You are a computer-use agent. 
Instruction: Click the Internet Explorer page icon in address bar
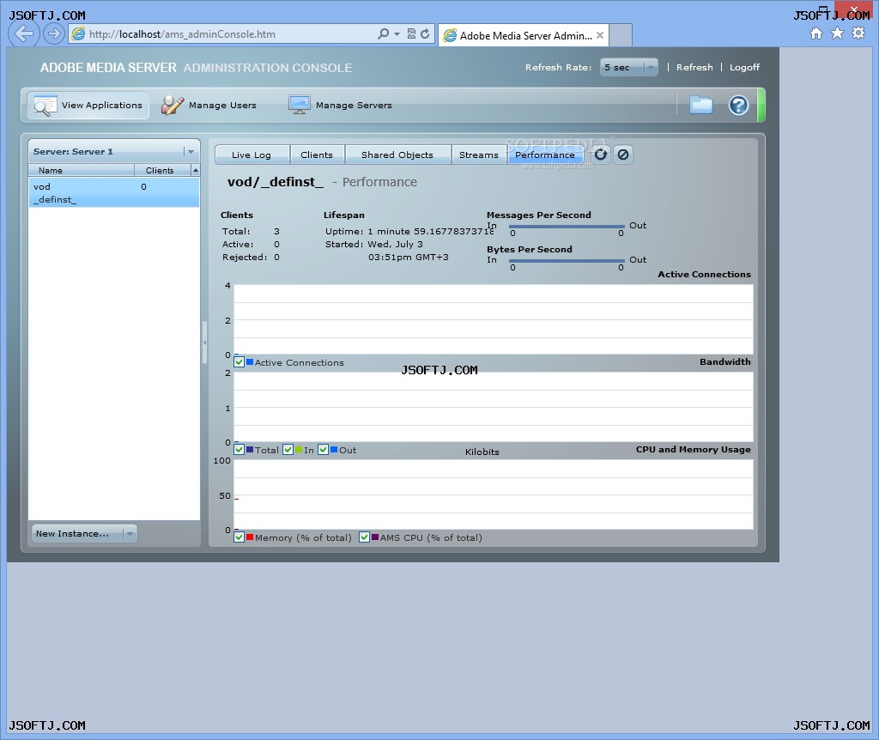tap(78, 34)
